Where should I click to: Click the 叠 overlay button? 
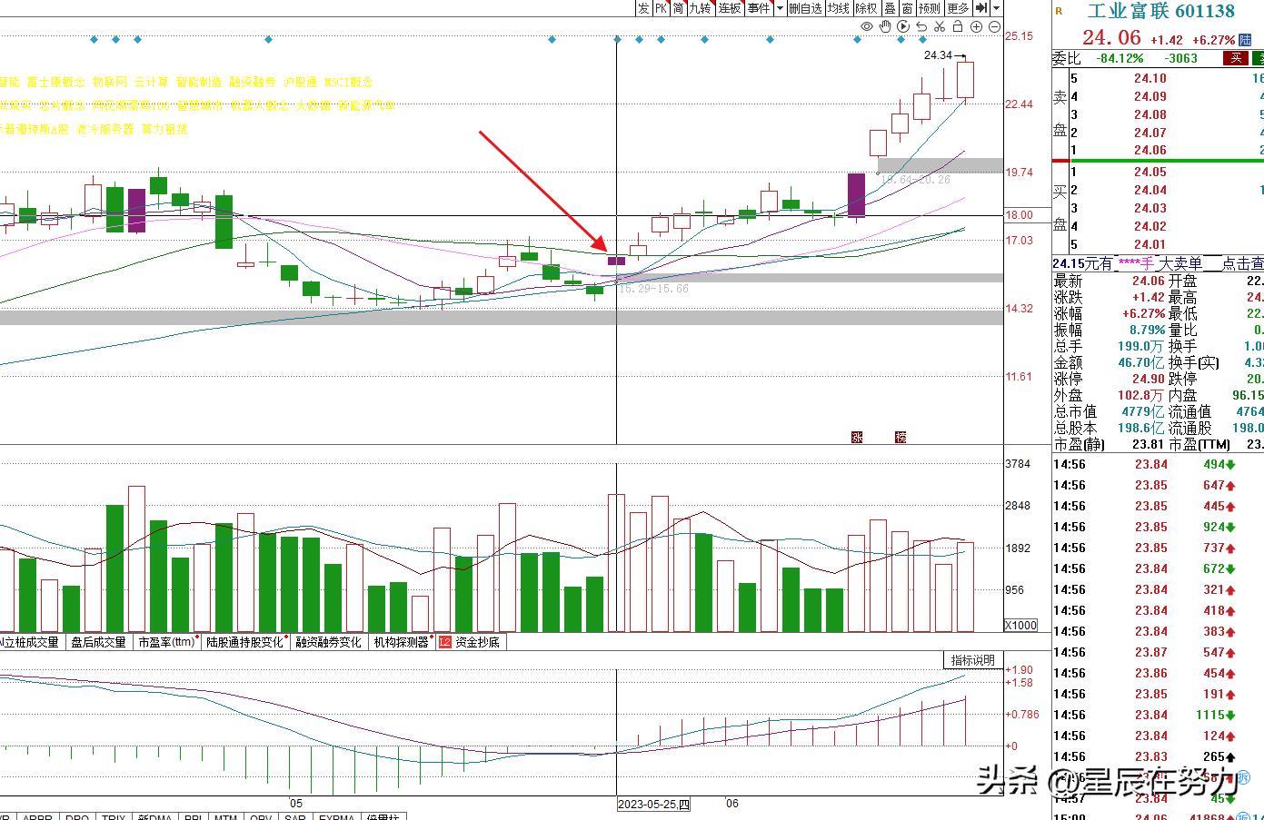(x=890, y=8)
